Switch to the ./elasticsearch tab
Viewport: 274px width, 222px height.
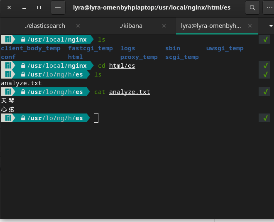point(45,26)
